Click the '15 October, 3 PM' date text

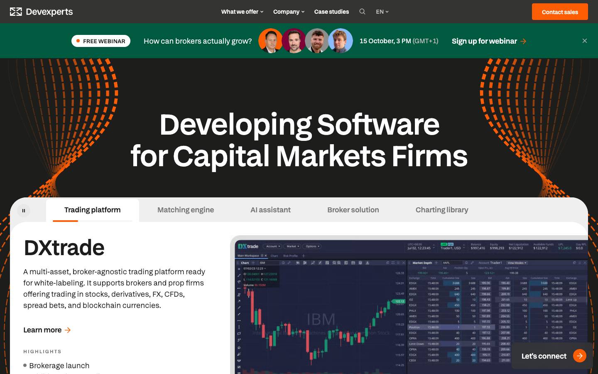coord(385,41)
